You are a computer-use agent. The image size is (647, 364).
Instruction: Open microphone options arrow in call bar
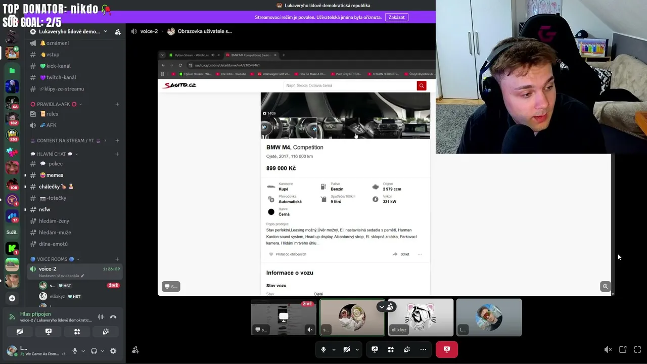pos(334,349)
